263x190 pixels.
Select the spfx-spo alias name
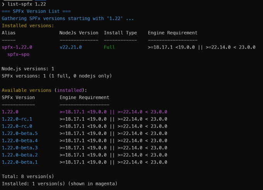18,54
